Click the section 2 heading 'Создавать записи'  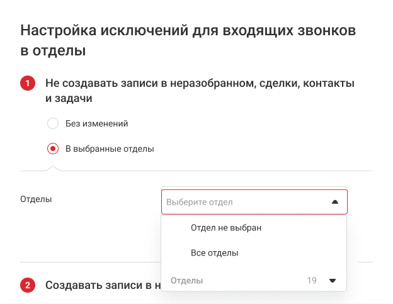[101, 286]
